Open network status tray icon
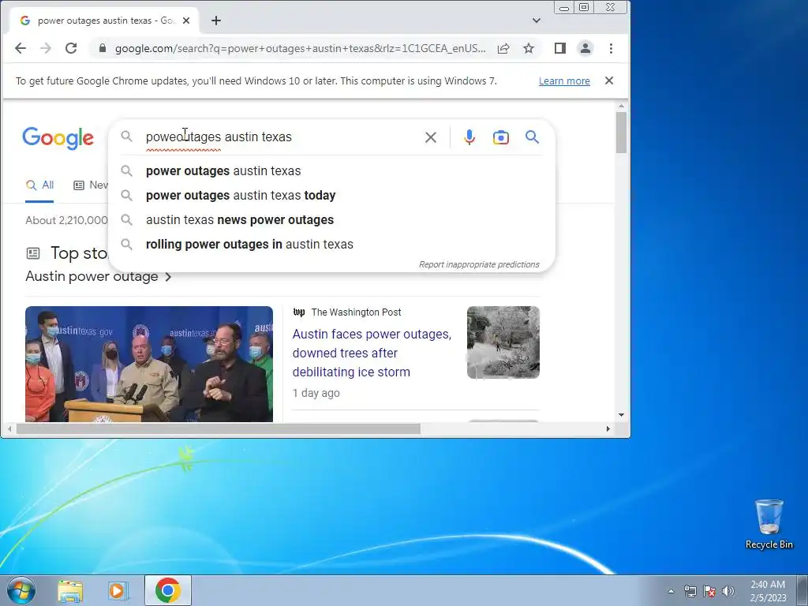Viewport: 808px width, 606px height. 690,591
